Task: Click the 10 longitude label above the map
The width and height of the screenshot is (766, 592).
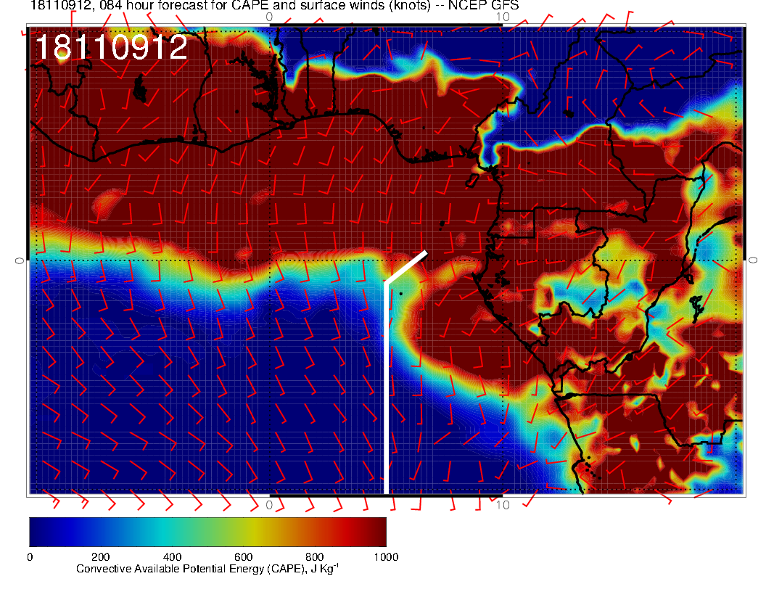Action: [503, 16]
